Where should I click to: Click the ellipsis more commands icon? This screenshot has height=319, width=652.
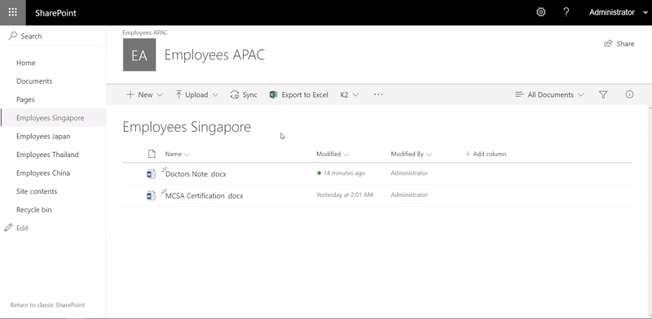pyautogui.click(x=378, y=94)
